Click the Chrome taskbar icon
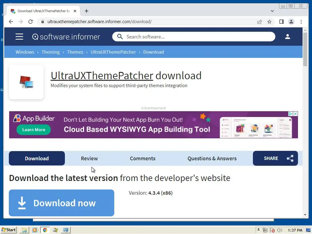The height and width of the screenshot is (234, 312). 45,230
